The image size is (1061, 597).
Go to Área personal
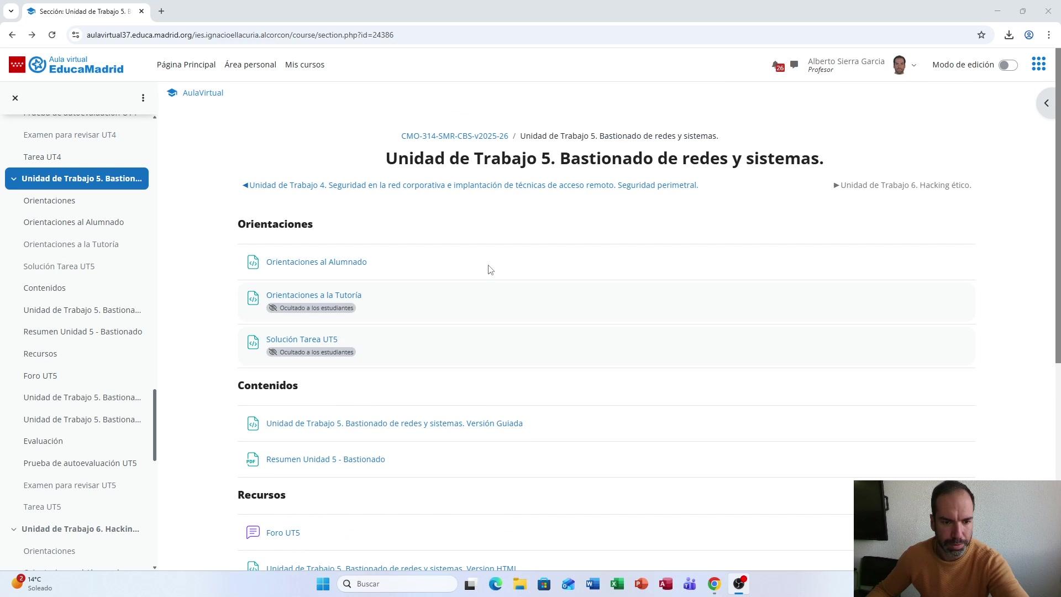pyautogui.click(x=250, y=65)
